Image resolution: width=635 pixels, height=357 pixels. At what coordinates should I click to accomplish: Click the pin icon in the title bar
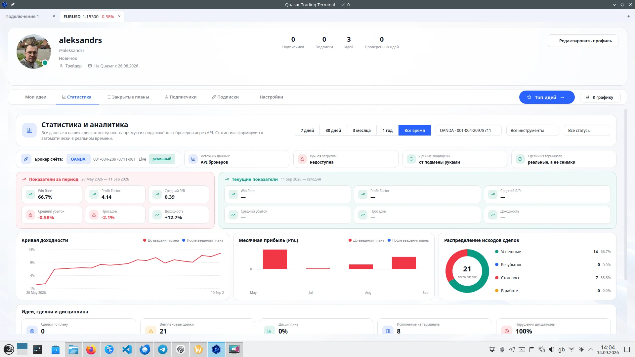[x=13, y=5]
